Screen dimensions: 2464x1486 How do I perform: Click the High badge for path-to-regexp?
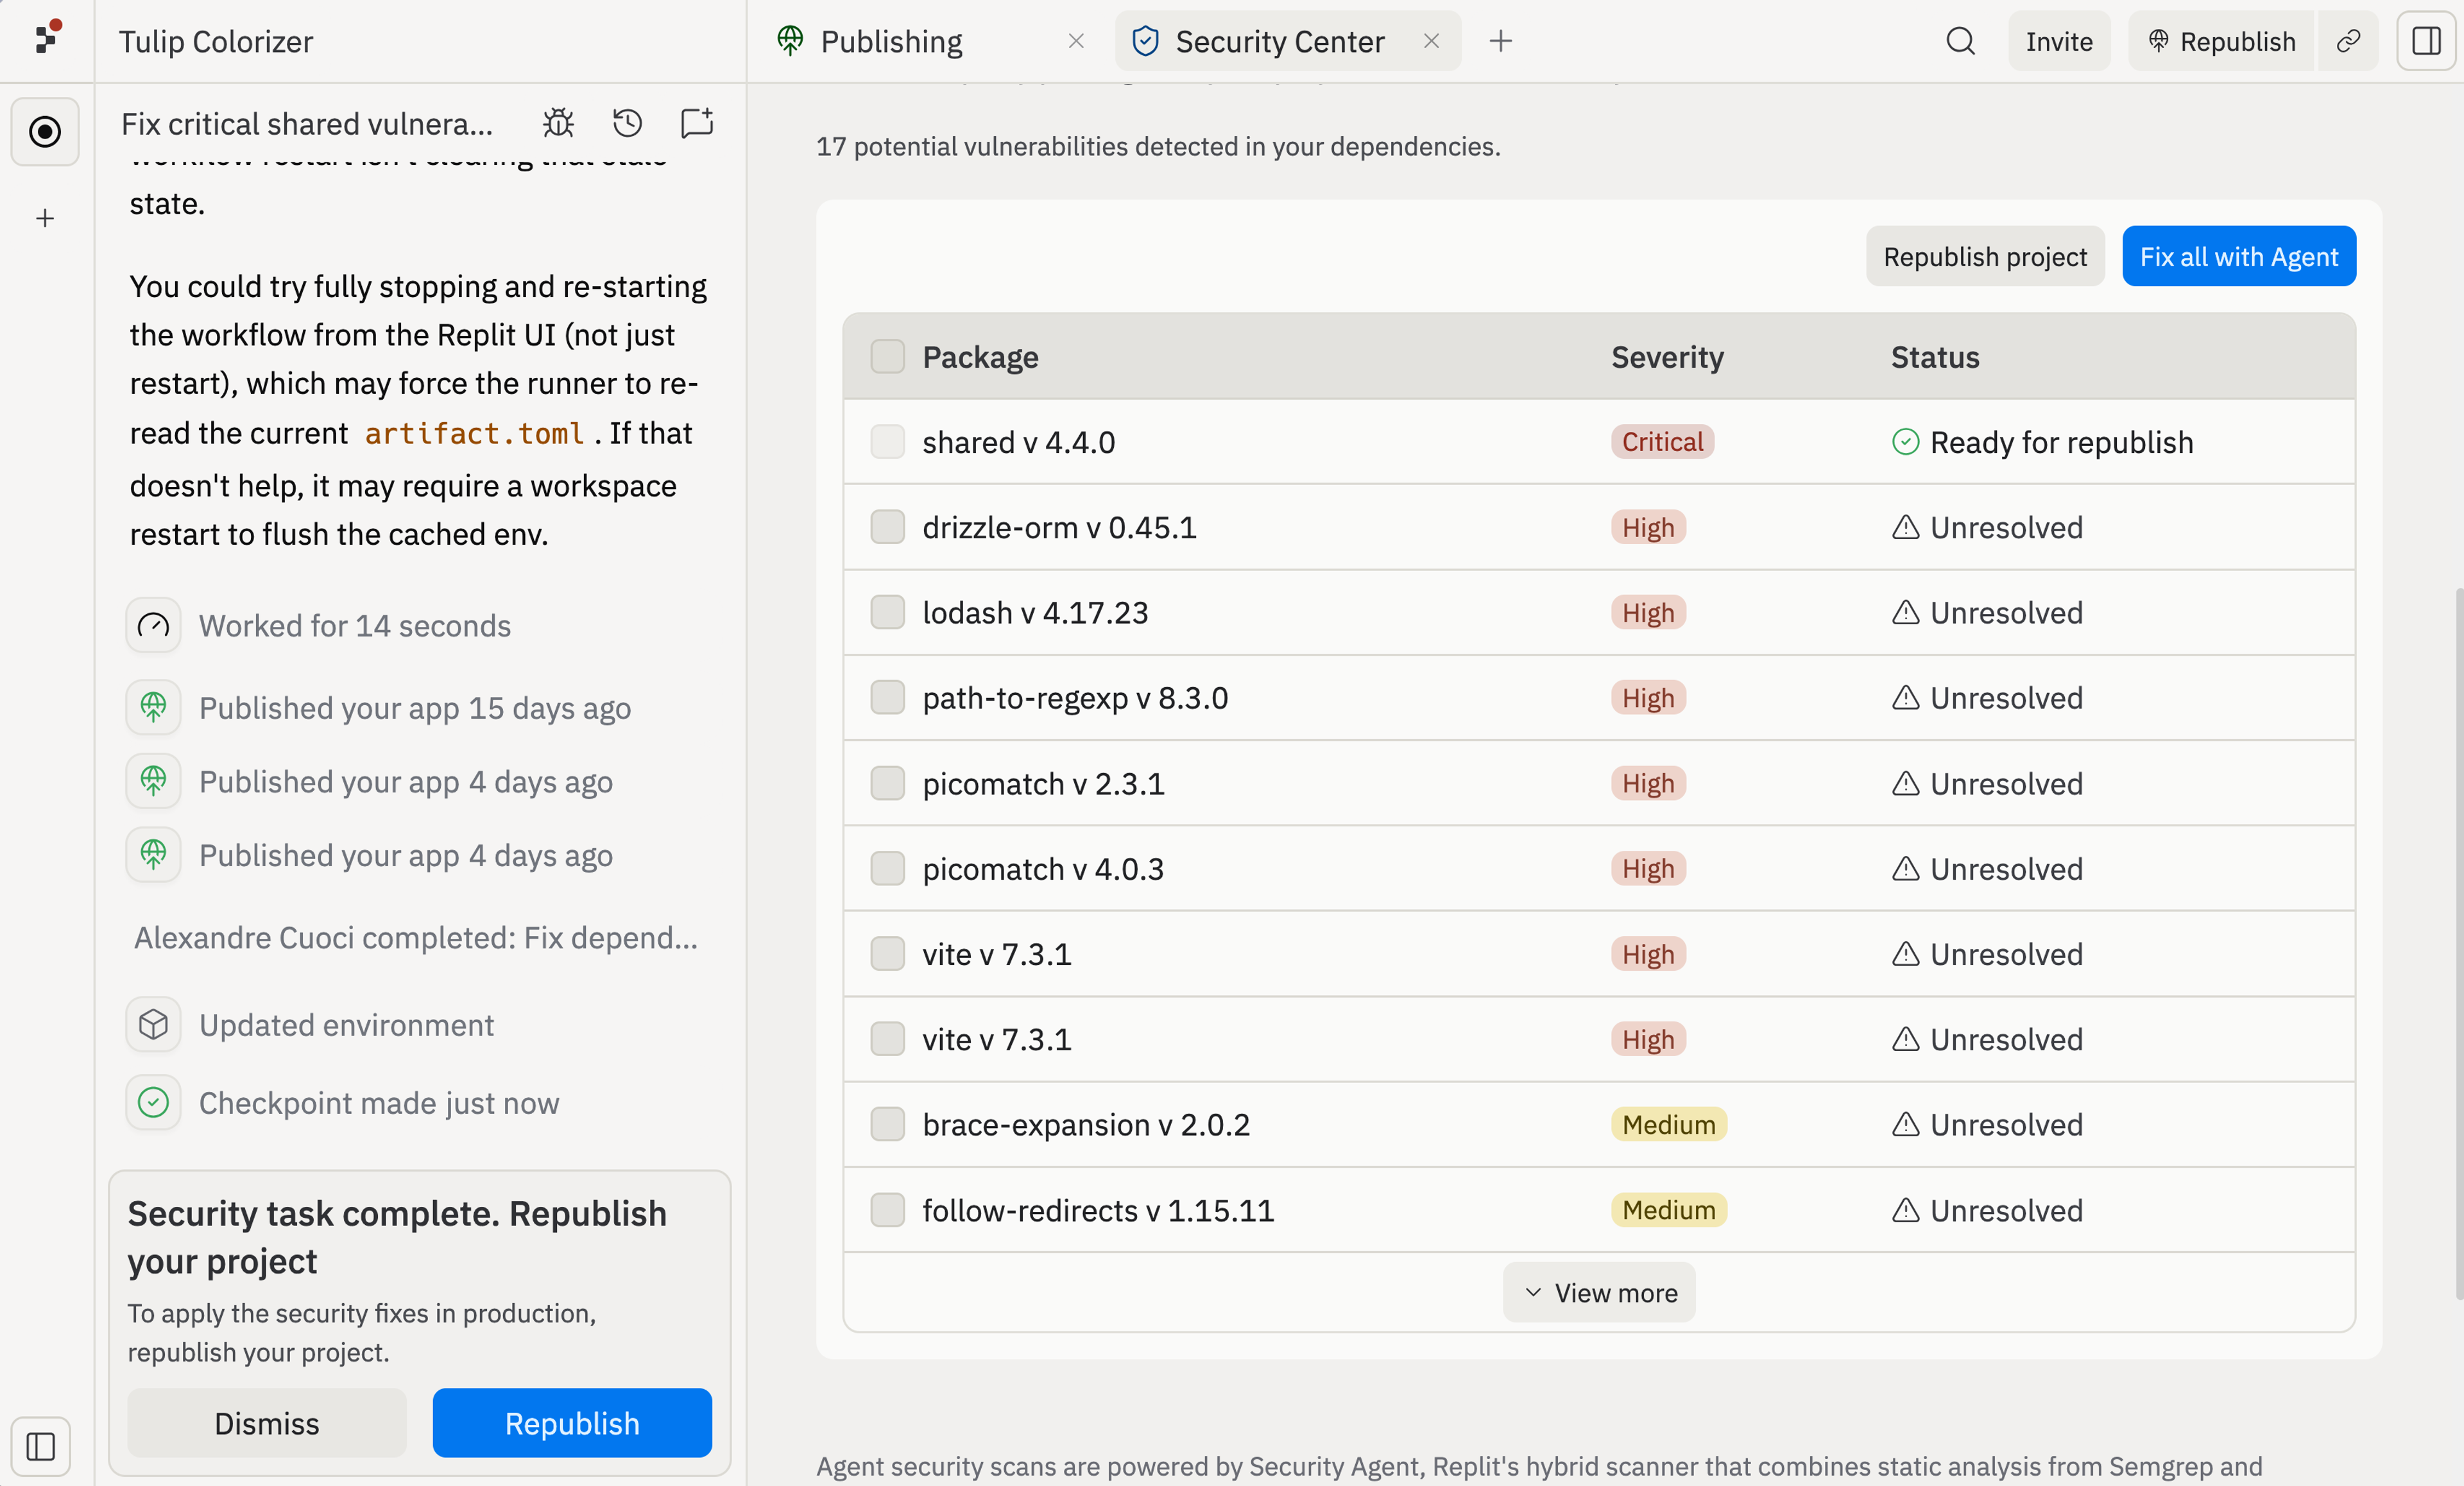point(1648,697)
